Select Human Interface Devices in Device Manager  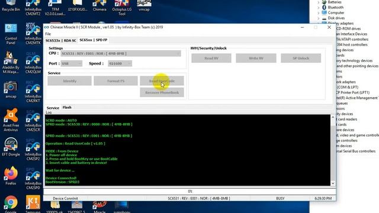pyautogui.click(x=352, y=34)
